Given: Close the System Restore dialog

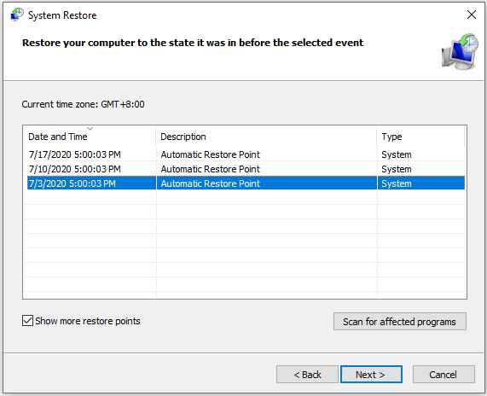Looking at the screenshot, I should click(472, 15).
